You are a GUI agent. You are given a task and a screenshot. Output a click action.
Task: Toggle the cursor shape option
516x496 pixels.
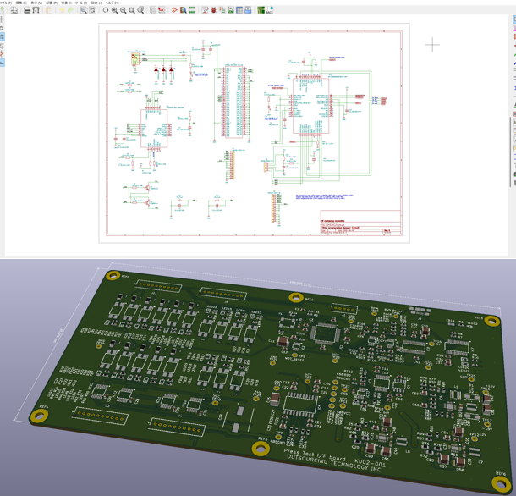click(2, 45)
